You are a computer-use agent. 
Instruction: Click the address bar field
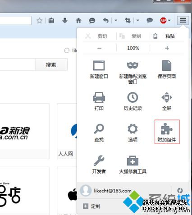[x=15, y=20]
